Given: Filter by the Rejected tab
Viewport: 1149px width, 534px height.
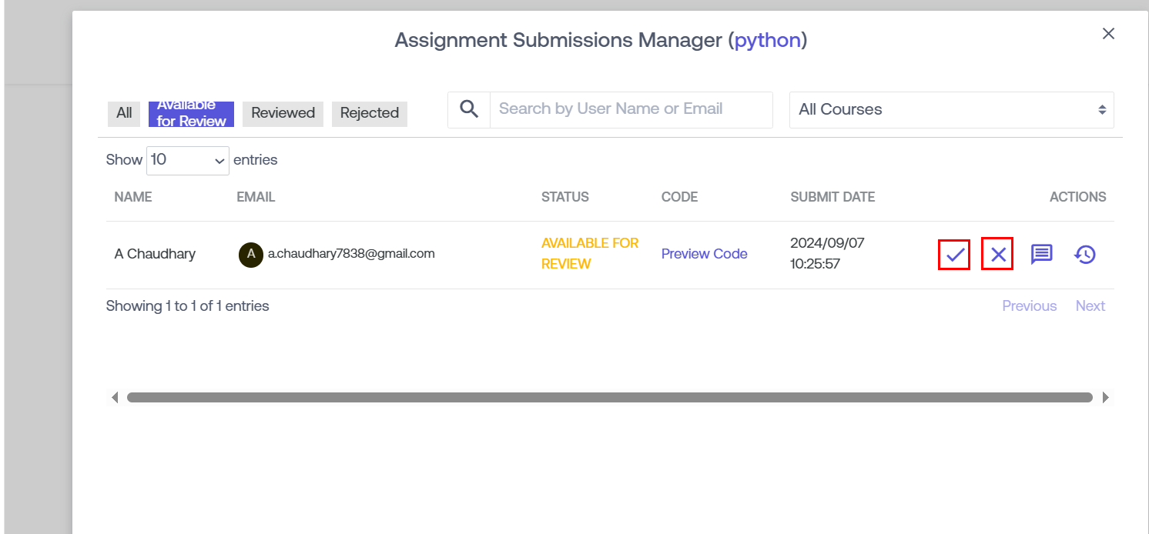Looking at the screenshot, I should pos(369,113).
